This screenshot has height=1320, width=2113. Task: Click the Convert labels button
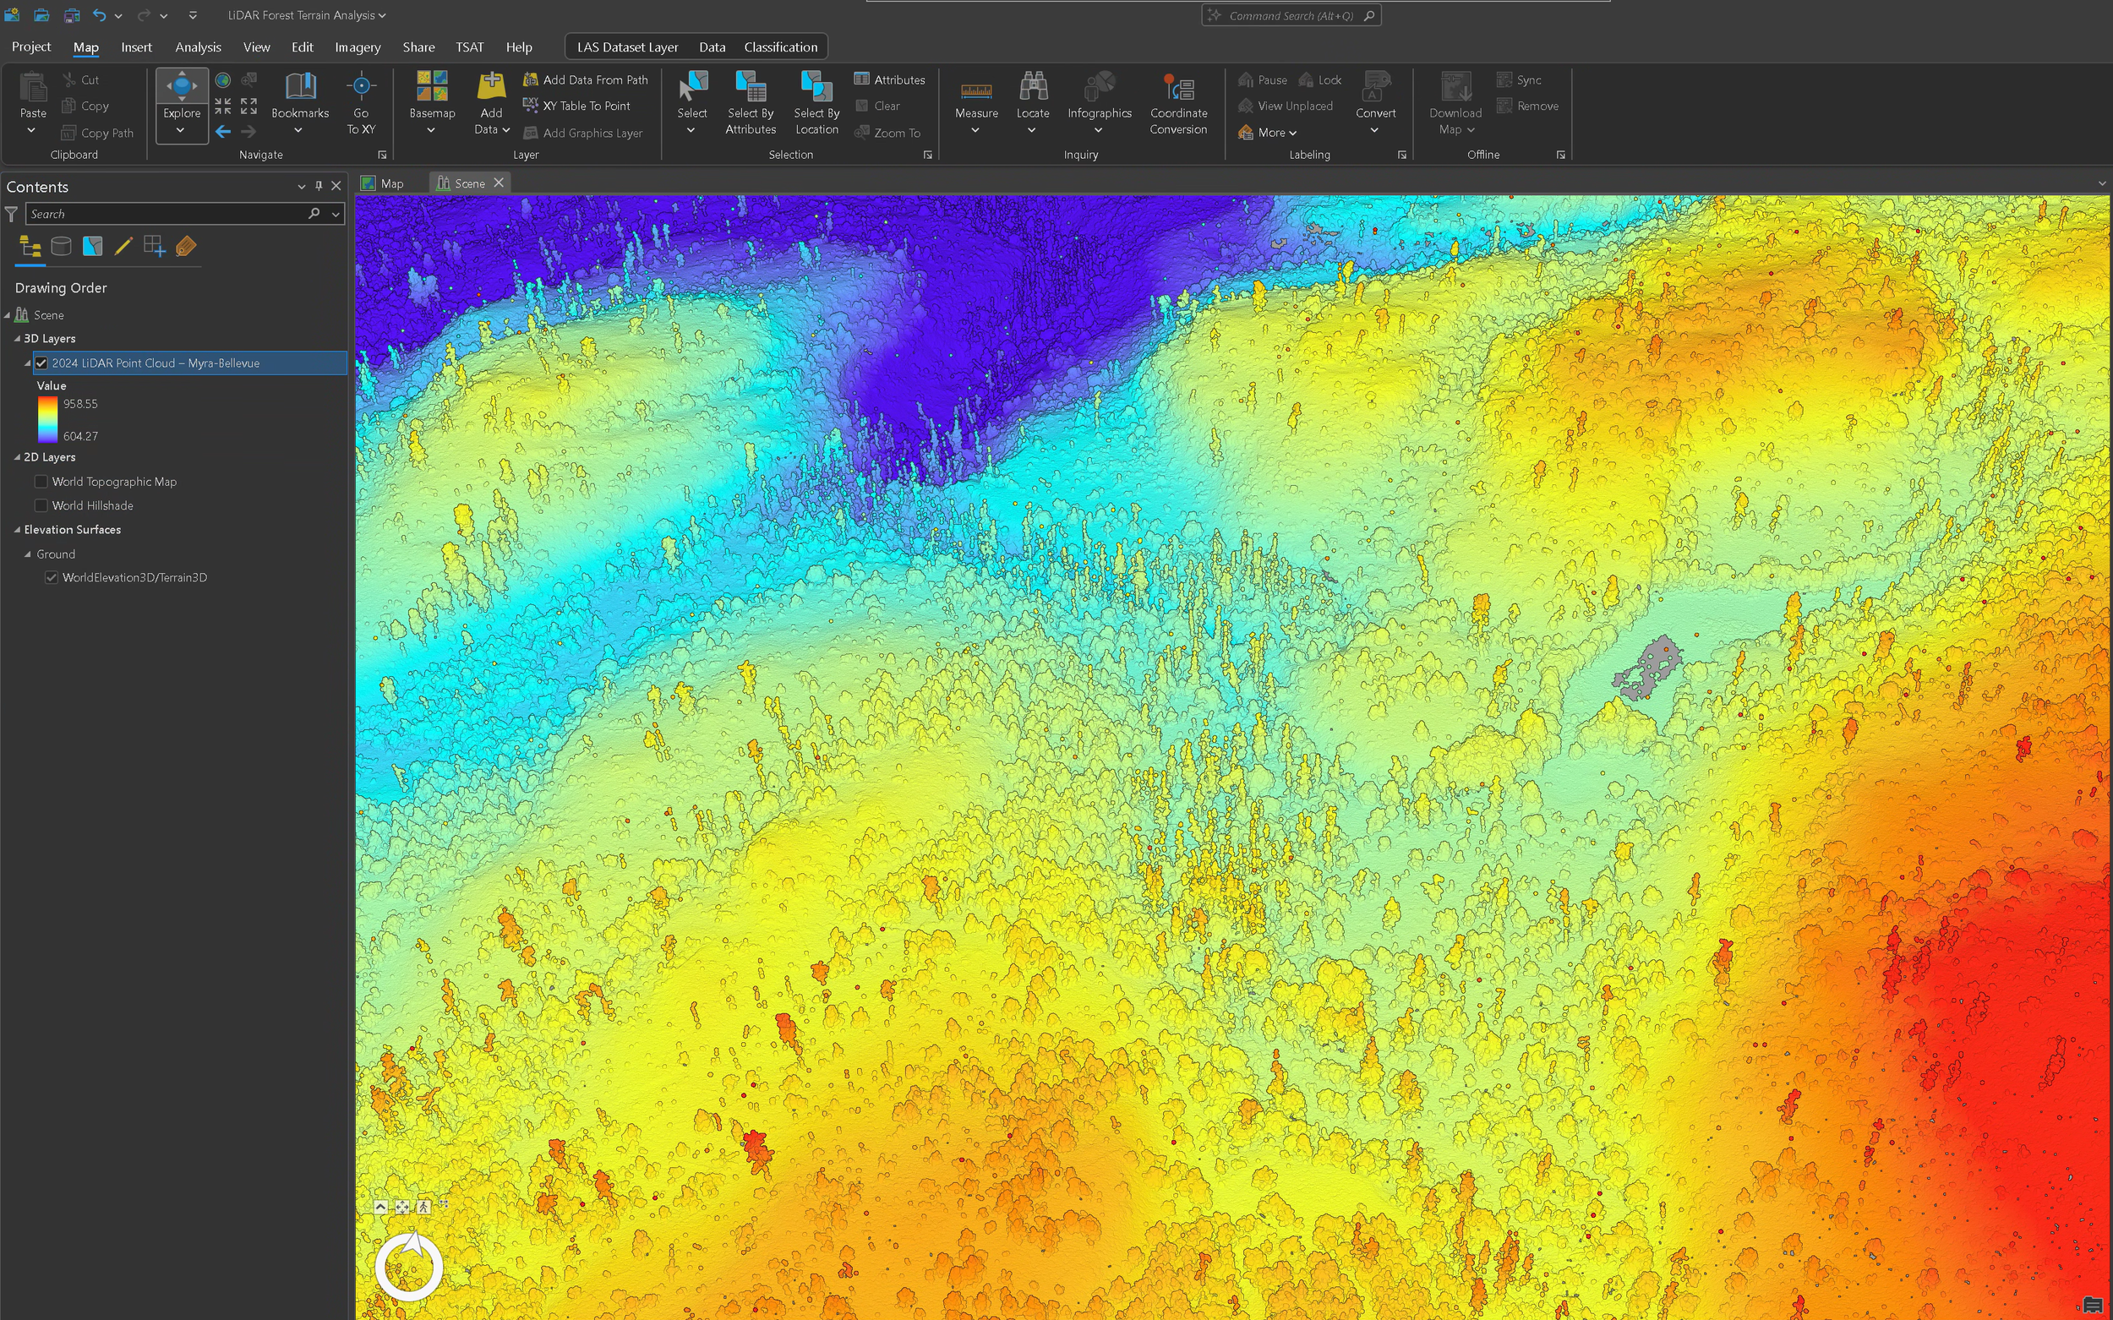[x=1375, y=102]
